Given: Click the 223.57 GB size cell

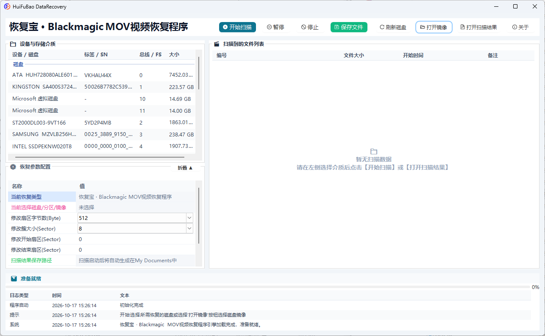Looking at the screenshot, I should 181,87.
